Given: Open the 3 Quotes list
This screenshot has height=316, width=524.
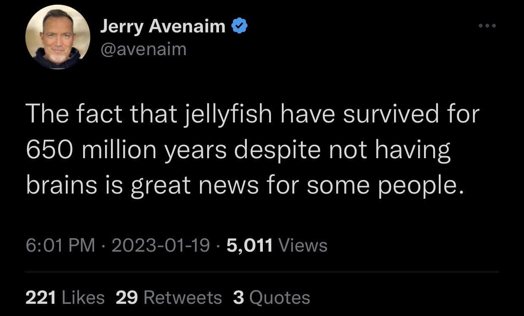Looking at the screenshot, I should 271,297.
